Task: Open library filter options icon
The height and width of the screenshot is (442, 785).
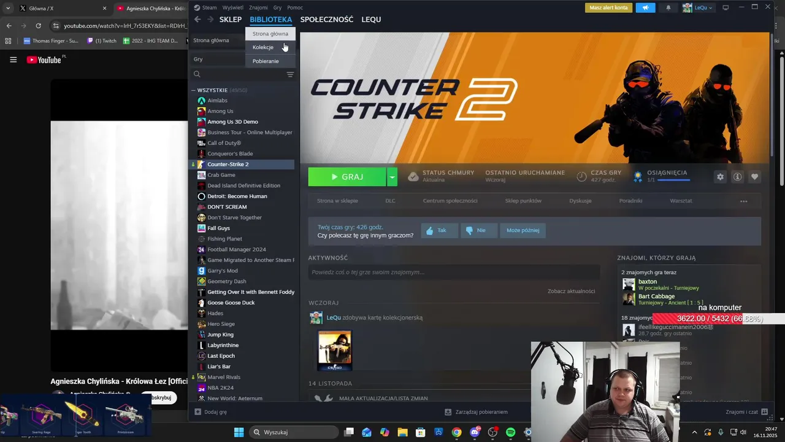Action: tap(290, 74)
